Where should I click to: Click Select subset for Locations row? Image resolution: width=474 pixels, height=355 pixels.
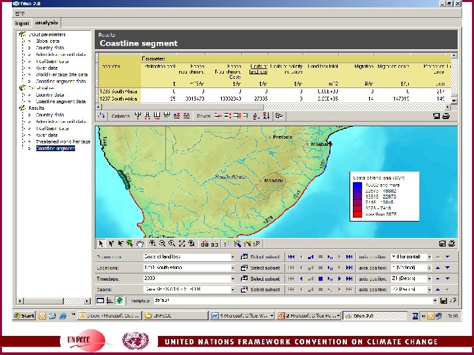[261, 268]
